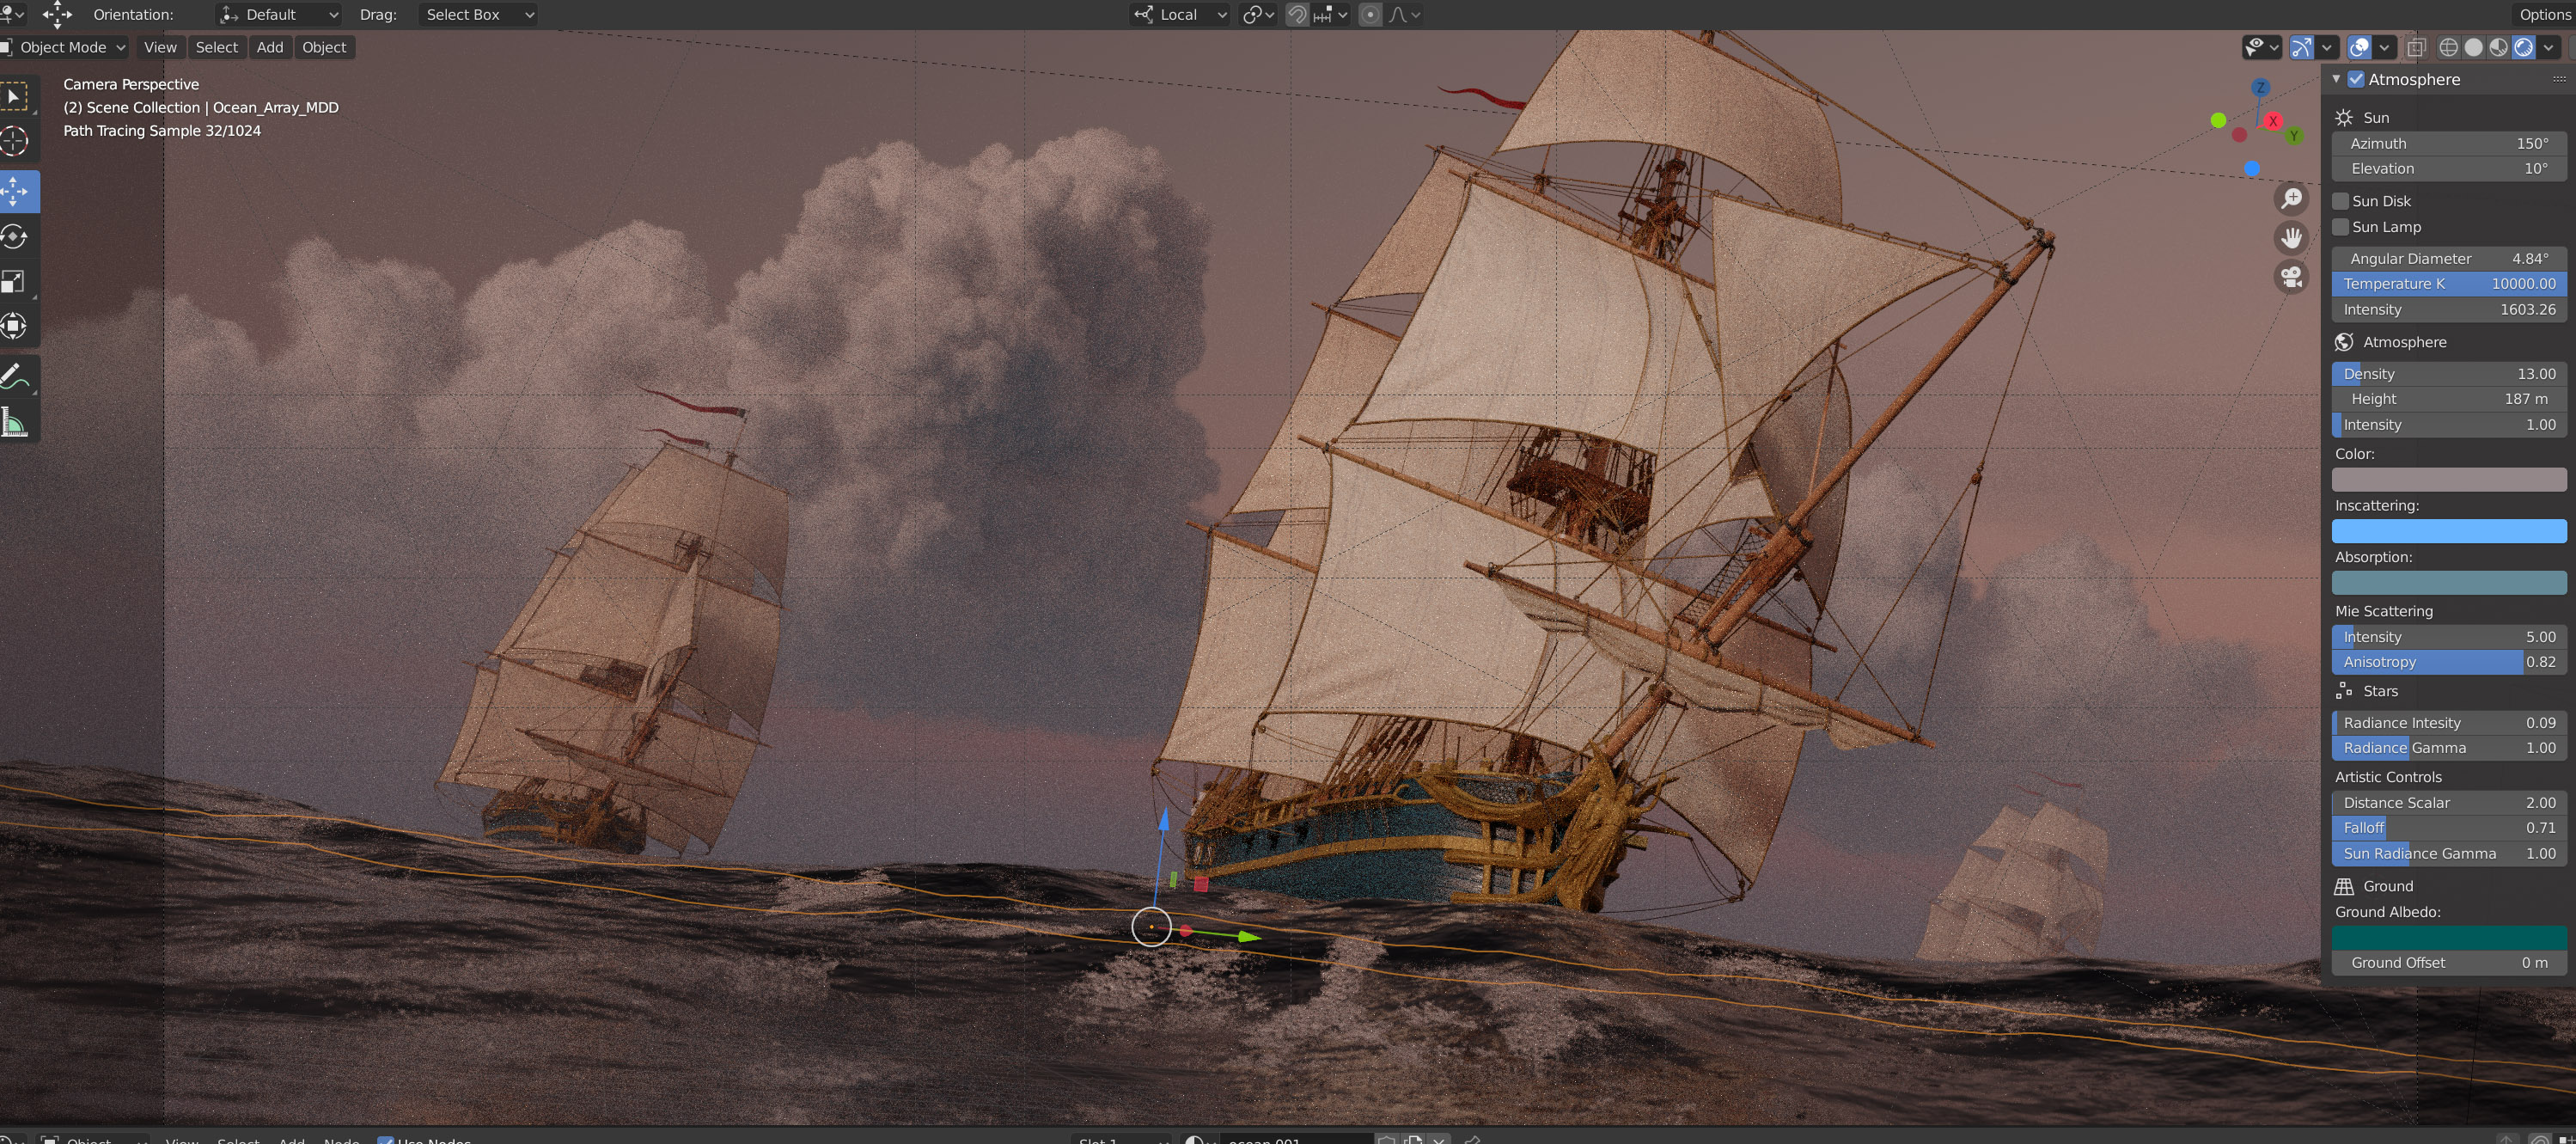Switch to solid viewport shading

pos(2474,47)
